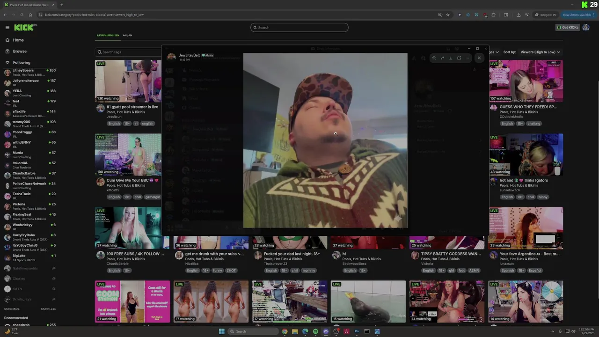Bookmark this page with star icon
Viewport: 599px width, 337px height.
[x=448, y=15]
